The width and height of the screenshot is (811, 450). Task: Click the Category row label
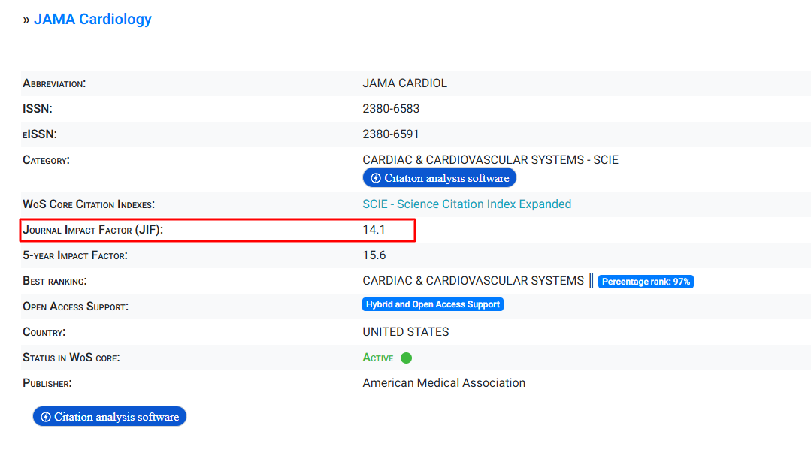click(x=46, y=160)
